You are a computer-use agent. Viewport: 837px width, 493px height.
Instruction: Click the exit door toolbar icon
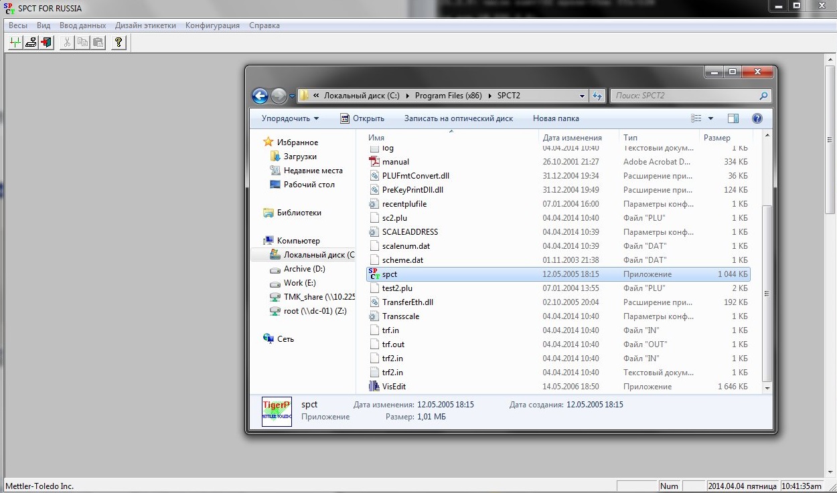[46, 43]
